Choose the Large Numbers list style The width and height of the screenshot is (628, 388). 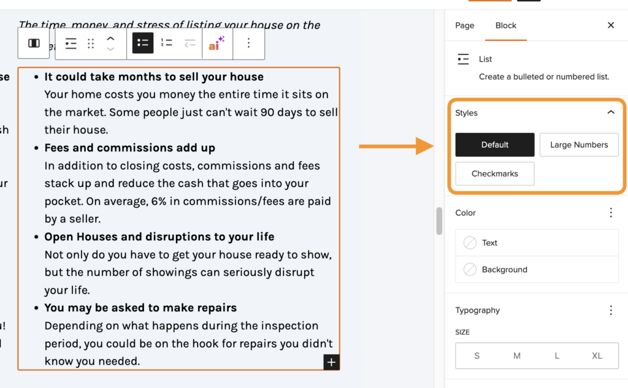(579, 145)
